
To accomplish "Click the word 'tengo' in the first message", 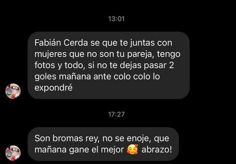I will point(168,54).
